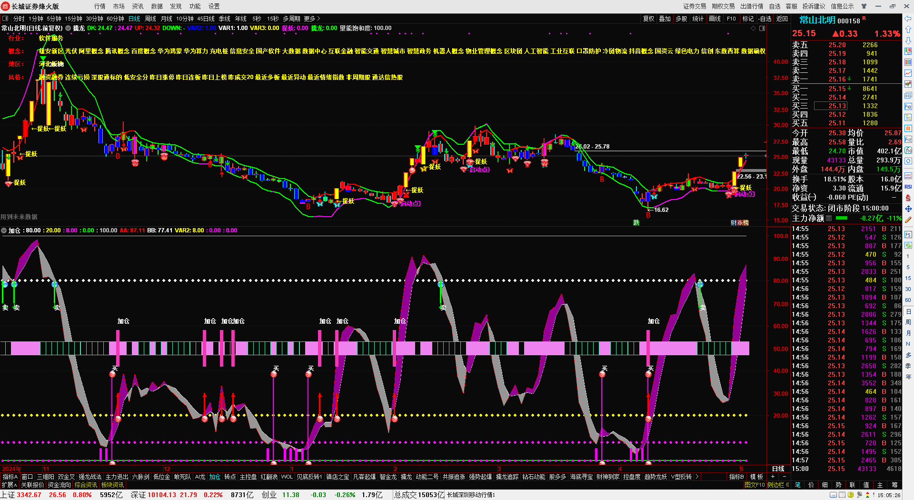Click the small panel icon atop main chart
914x500 pixels.
click(762, 29)
